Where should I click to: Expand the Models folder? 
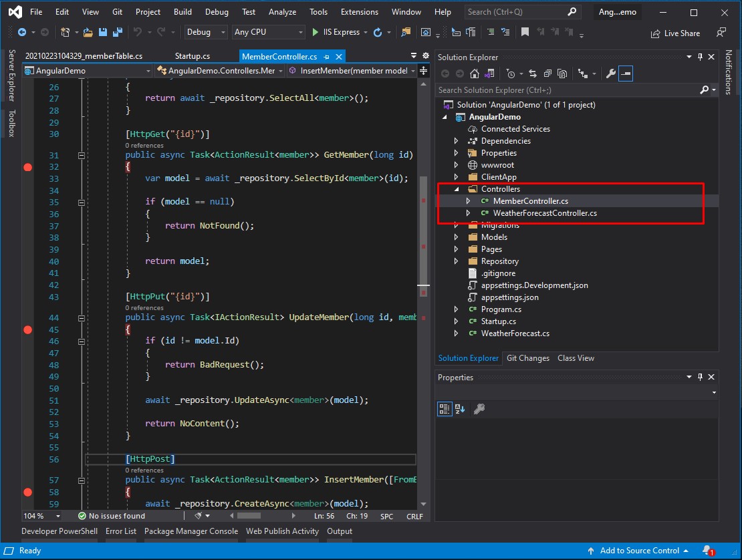coord(456,237)
